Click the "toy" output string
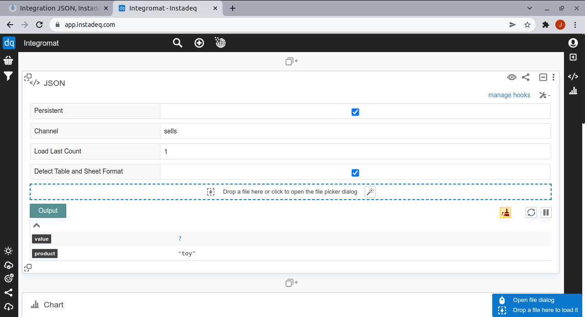The width and height of the screenshot is (585, 317). coord(187,254)
